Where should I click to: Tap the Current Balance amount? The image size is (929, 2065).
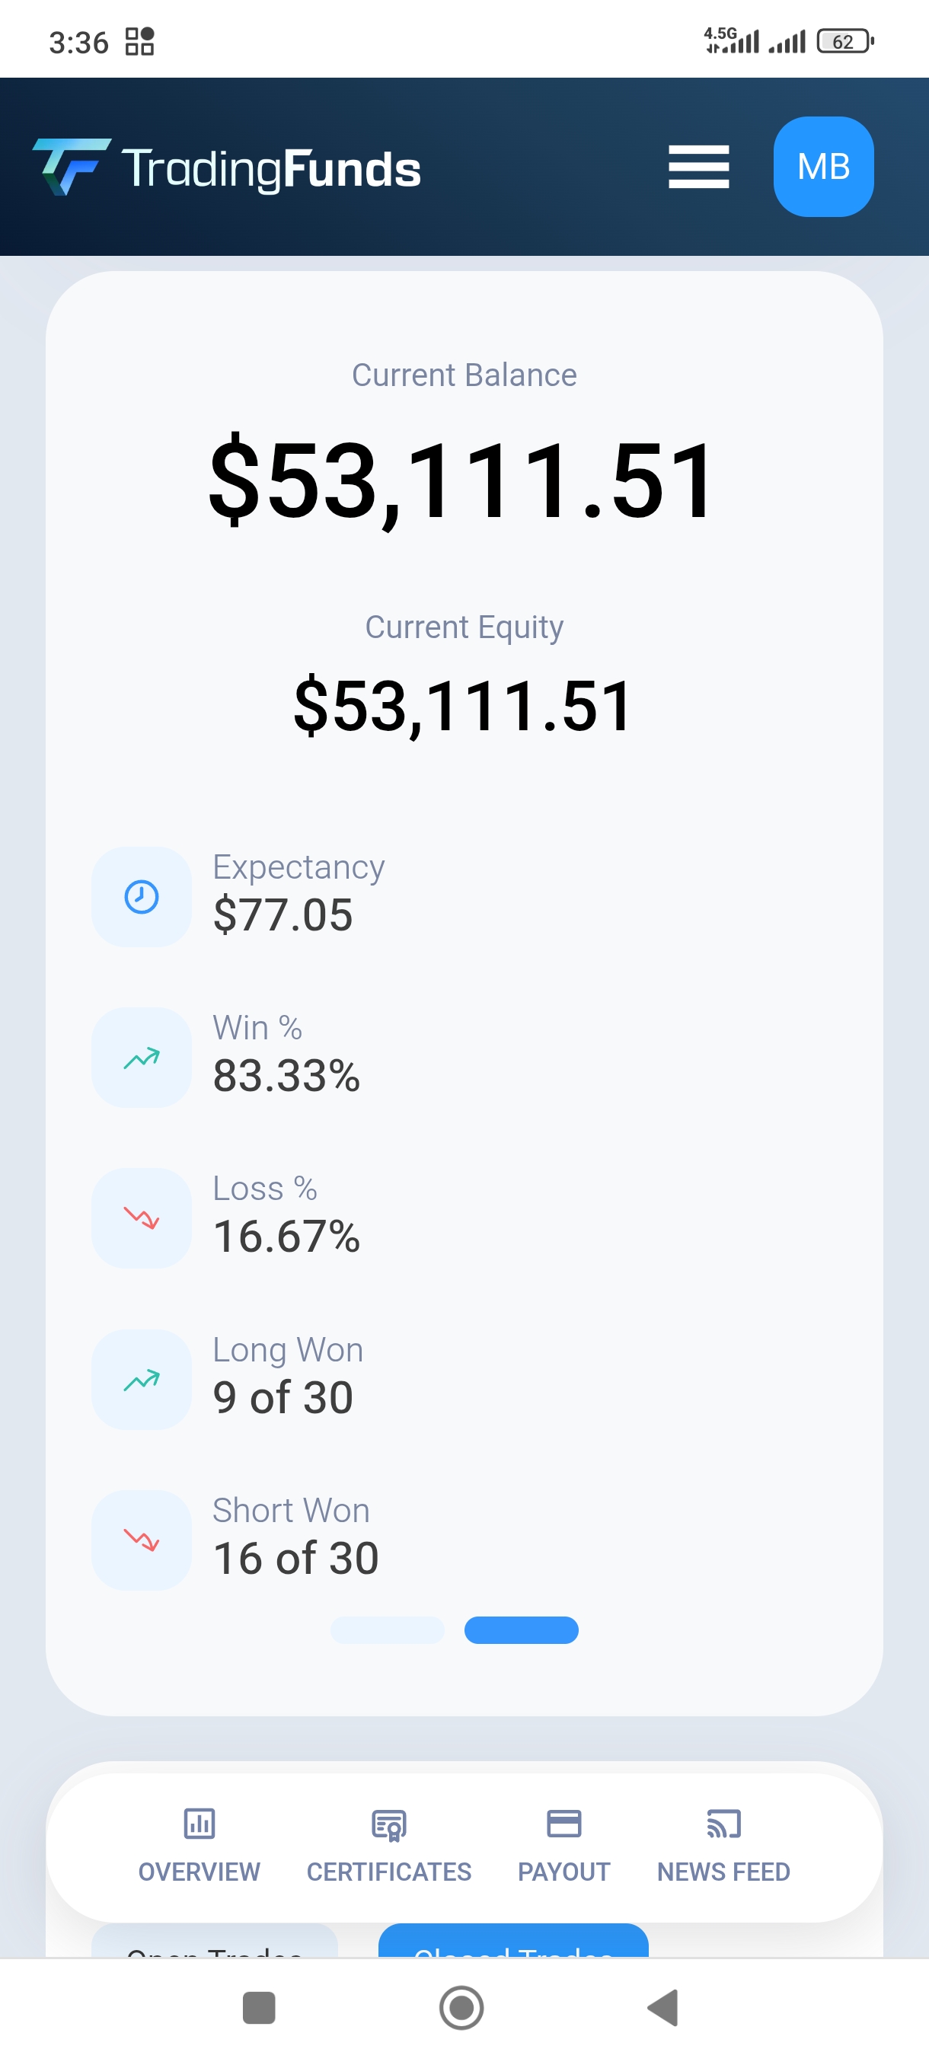461,480
